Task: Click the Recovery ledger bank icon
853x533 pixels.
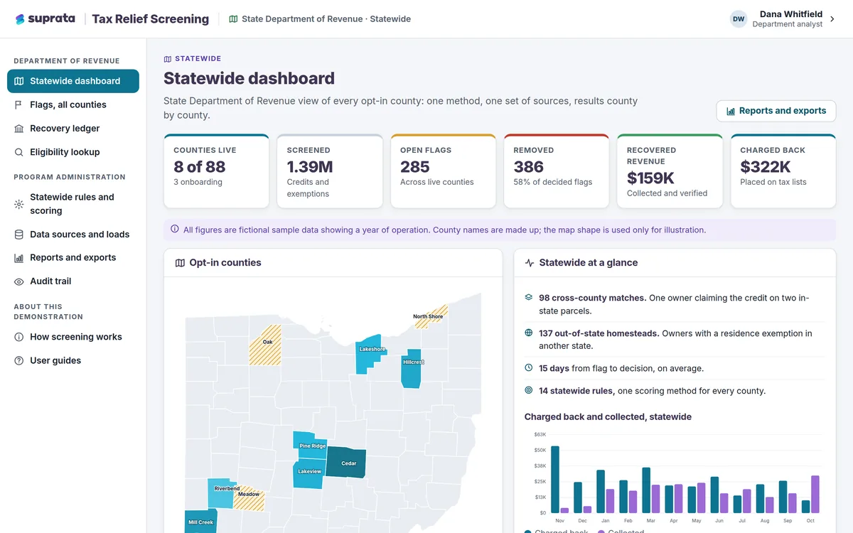Action: coord(19,129)
